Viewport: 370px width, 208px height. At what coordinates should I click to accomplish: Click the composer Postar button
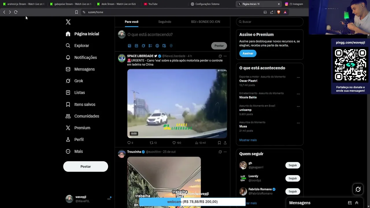point(219,46)
